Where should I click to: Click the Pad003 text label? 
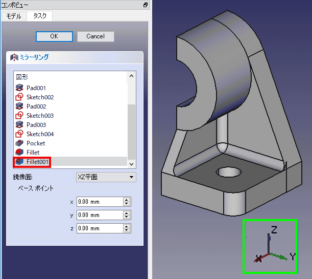[x=36, y=125]
